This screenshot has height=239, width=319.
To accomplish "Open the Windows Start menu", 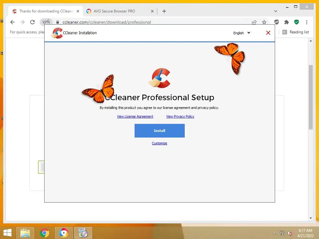I will click(x=7, y=233).
